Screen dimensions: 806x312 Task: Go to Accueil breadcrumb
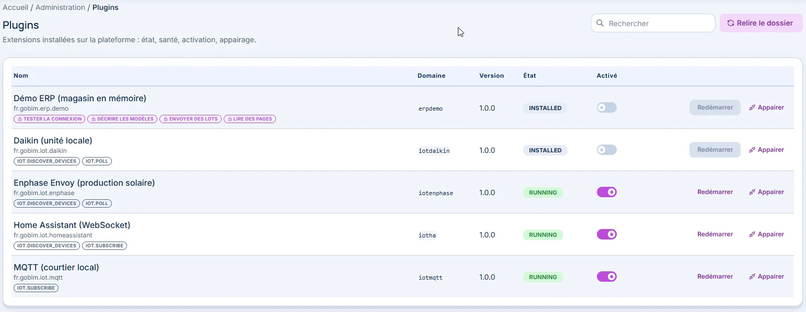point(16,7)
